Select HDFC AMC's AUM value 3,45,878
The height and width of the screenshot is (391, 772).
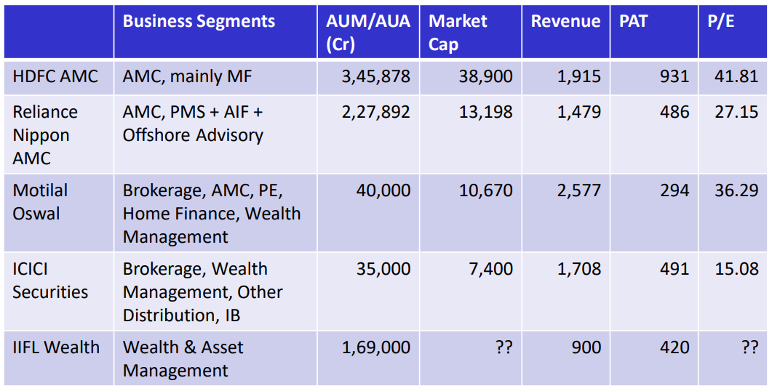tap(375, 76)
